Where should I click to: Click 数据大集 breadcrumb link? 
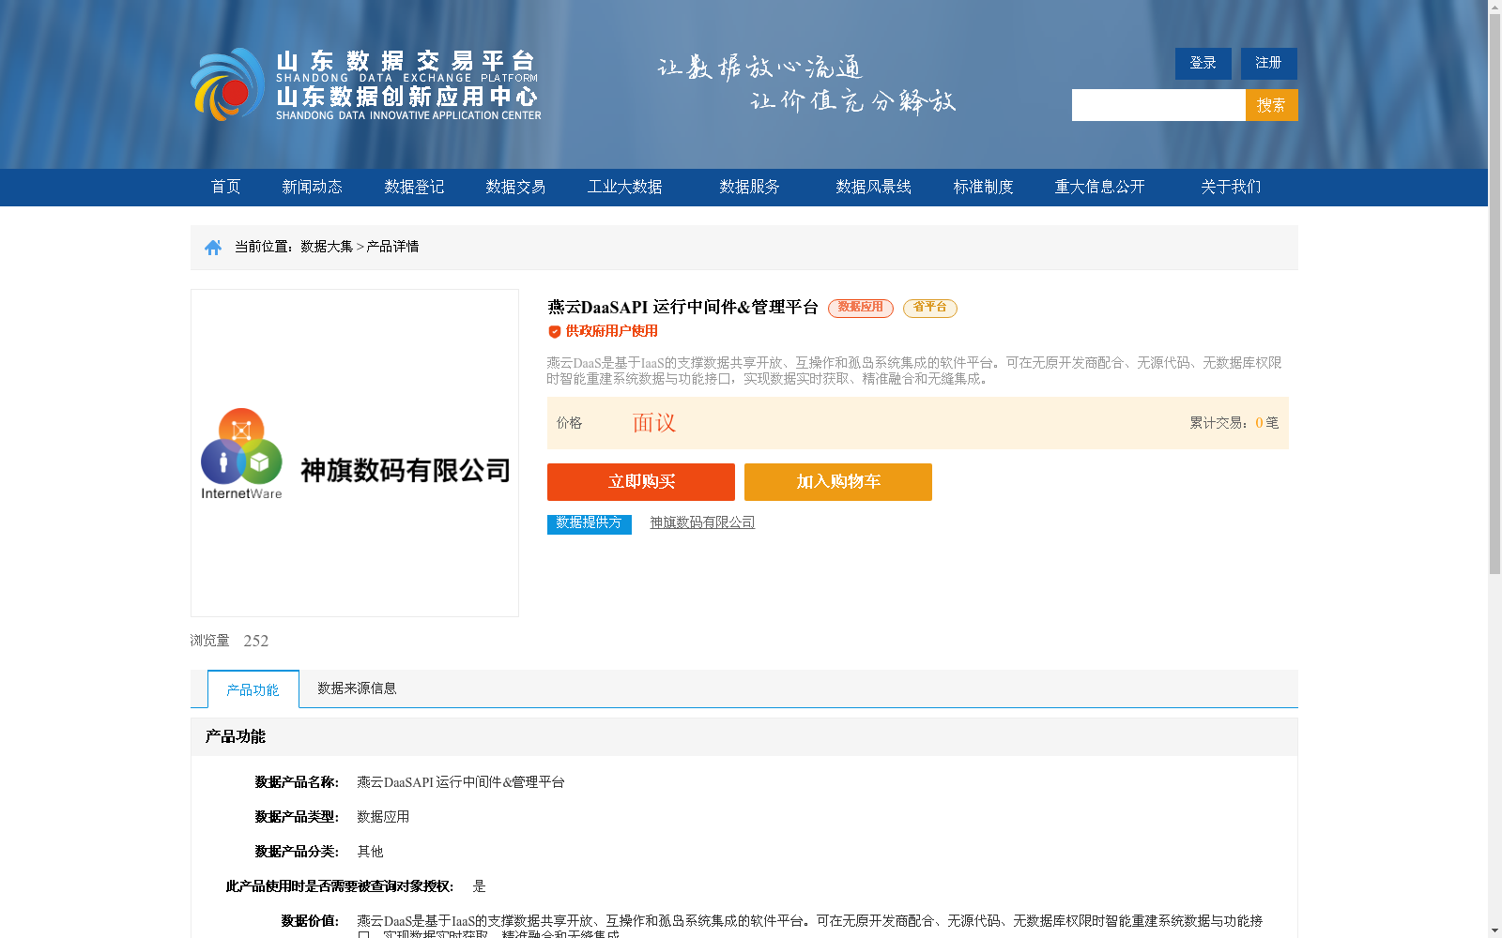tap(327, 247)
